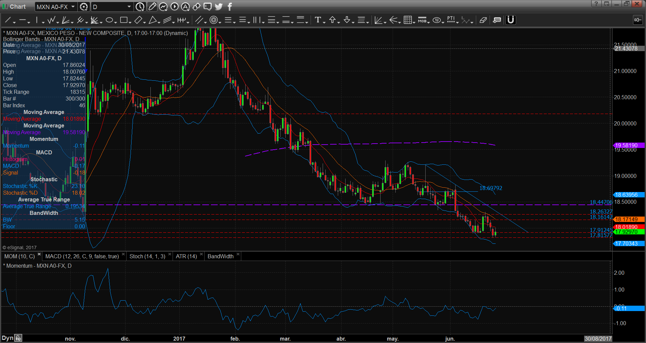Screen dimensions: 646x343
Task: Expand the 'D' interval dropdown
Action: pos(129,7)
